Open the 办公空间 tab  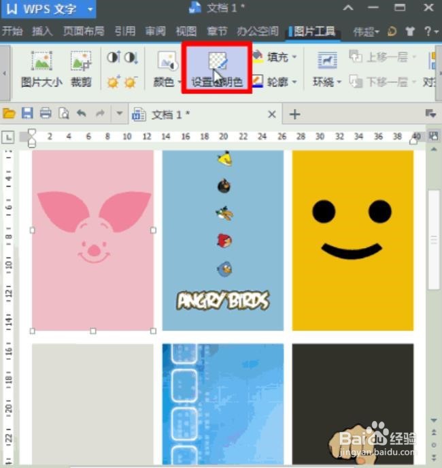pyautogui.click(x=258, y=31)
